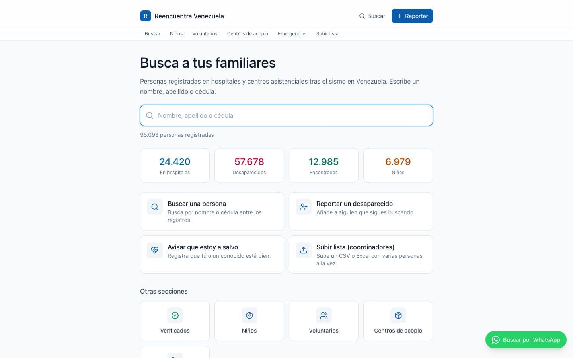Click the 6.979 Niños stat card
573x358 pixels.
[398, 165]
